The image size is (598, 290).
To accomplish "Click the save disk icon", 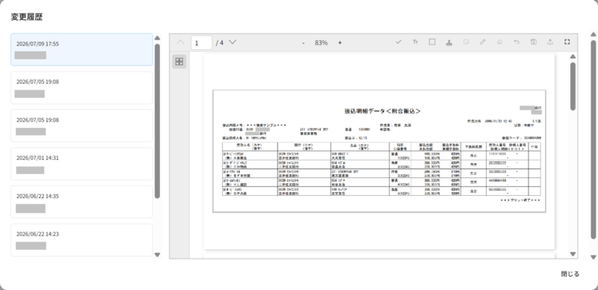I will click(x=534, y=43).
